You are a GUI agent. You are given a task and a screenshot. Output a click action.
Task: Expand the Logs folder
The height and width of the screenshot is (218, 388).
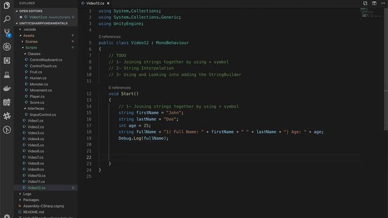click(27, 194)
